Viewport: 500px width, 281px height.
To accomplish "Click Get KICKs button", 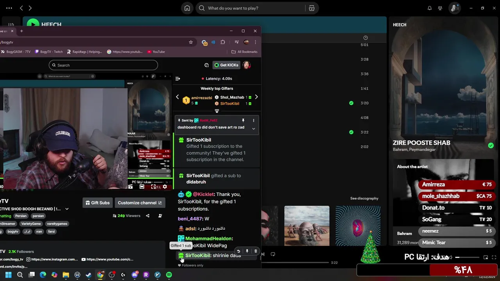I will pyautogui.click(x=227, y=65).
